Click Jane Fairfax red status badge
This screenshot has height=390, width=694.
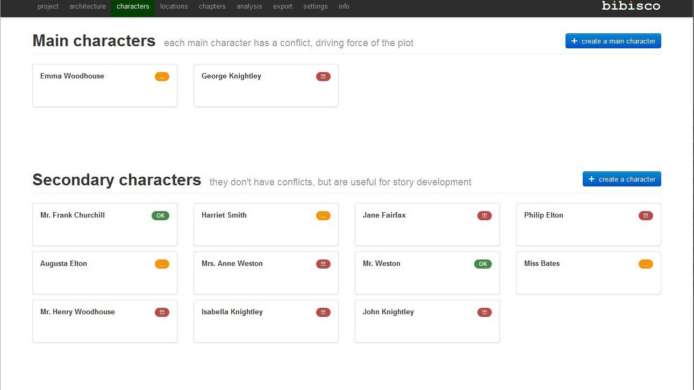coord(484,216)
